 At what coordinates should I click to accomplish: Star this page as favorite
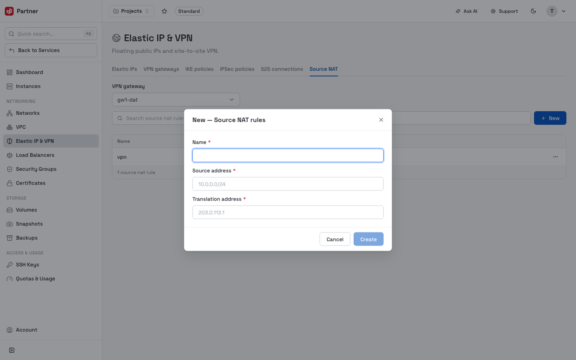tap(164, 11)
